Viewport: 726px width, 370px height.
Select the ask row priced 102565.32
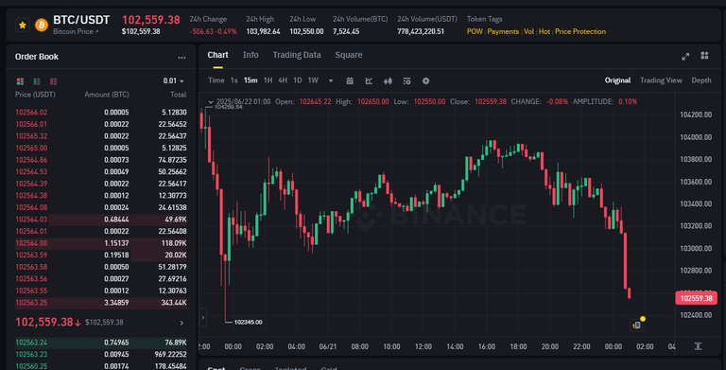101,136
